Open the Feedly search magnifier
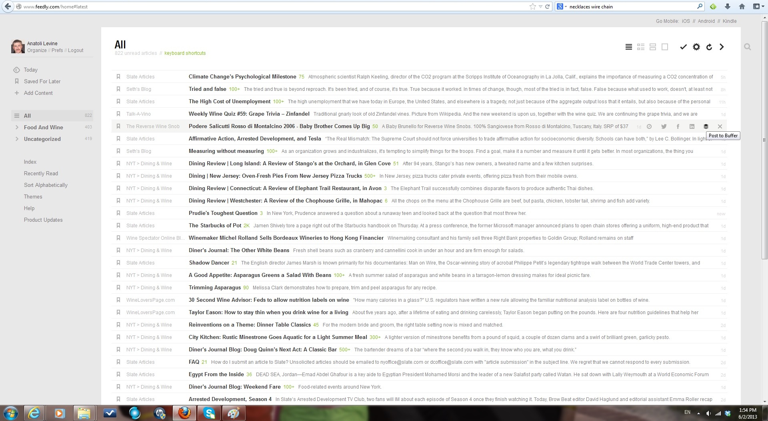The width and height of the screenshot is (768, 421). click(x=747, y=47)
